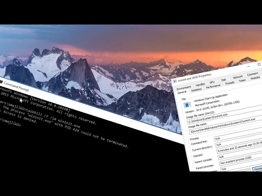Viewport: 262px width, 196px height.
Task: Click the Command Prompt window title
Action: (16, 87)
